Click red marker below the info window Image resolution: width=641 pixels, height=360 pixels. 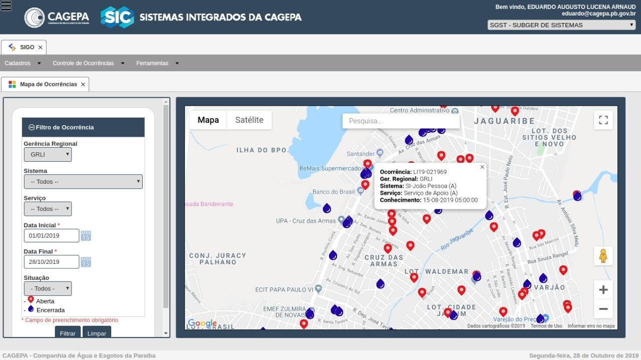427,219
